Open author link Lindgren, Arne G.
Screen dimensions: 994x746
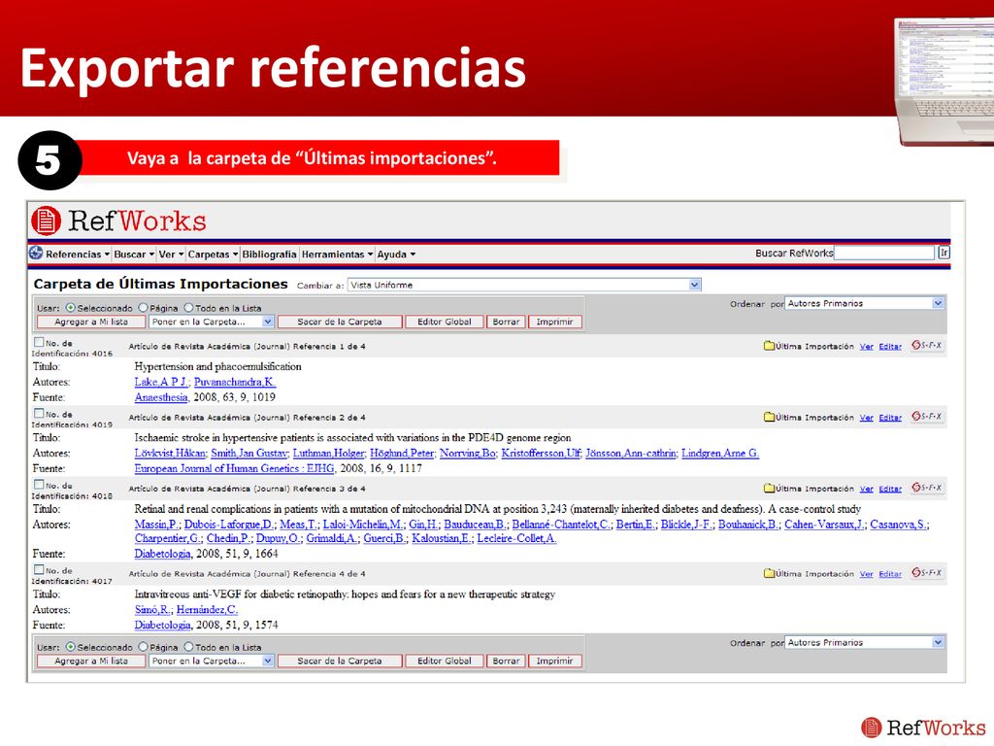(720, 453)
